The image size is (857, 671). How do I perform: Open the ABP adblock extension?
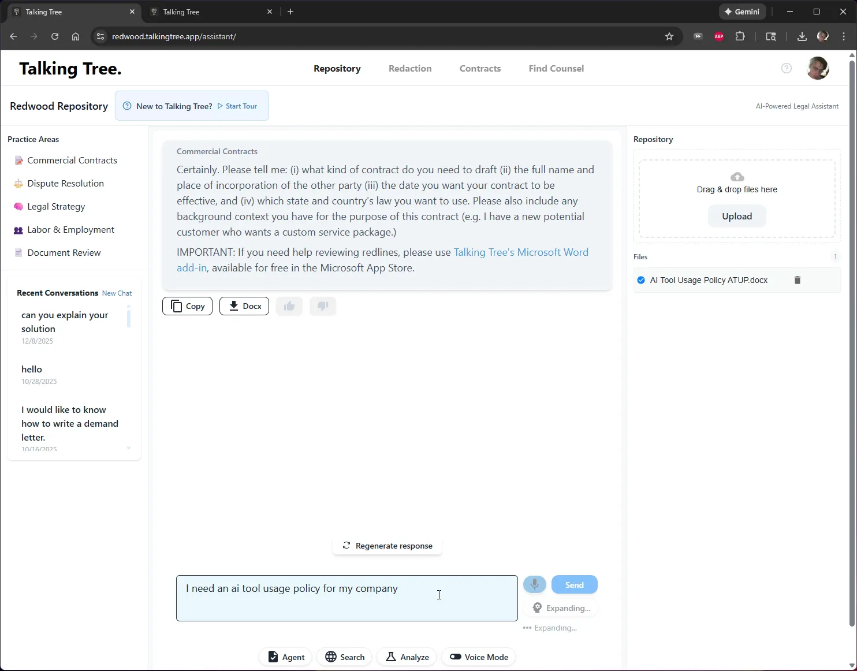click(x=719, y=36)
